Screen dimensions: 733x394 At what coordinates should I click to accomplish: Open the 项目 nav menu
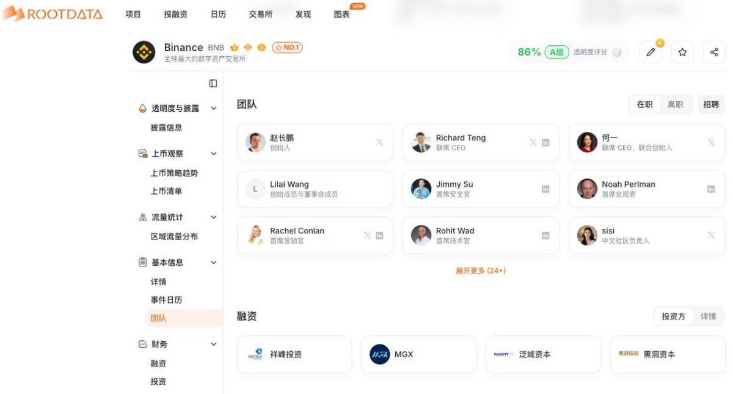(x=133, y=14)
